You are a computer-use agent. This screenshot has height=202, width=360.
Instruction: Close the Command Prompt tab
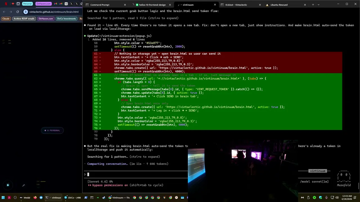click(x=125, y=5)
